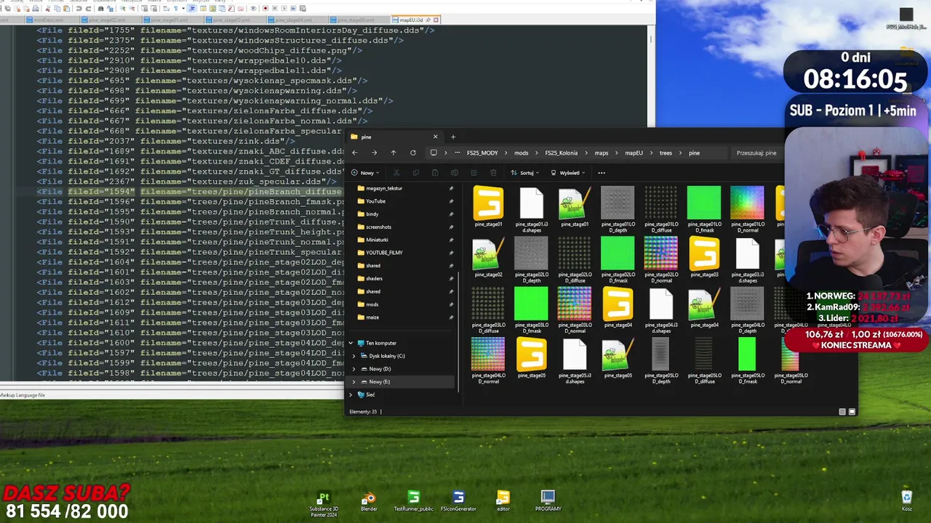The width and height of the screenshot is (931, 523).
Task: Select the pine_stage03LOD_normal thumbnail
Action: [x=575, y=310]
